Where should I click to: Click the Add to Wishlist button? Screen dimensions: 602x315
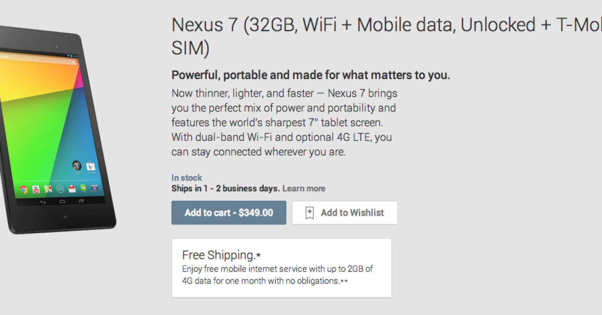pos(345,213)
